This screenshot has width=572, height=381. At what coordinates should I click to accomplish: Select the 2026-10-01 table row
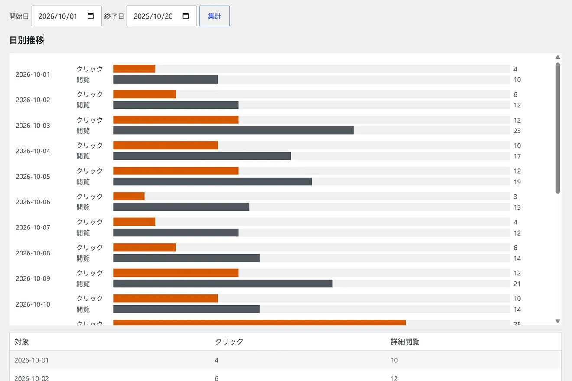click(285, 360)
